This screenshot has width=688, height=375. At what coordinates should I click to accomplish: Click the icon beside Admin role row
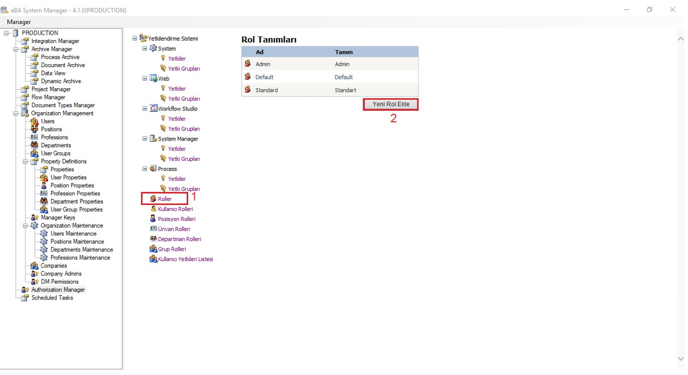tap(248, 64)
